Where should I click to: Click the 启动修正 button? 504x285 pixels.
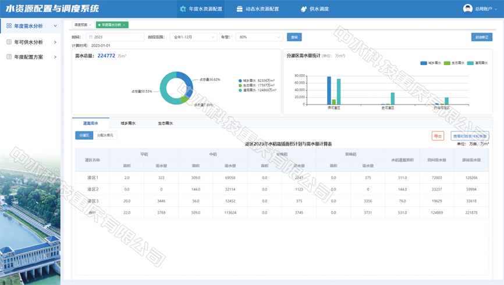coord(481,37)
